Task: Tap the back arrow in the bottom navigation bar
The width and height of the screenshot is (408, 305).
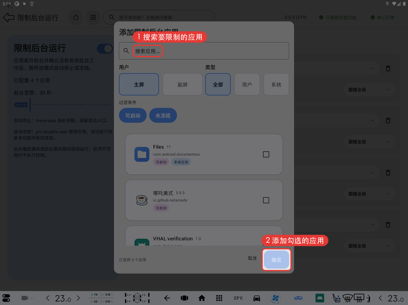Action: point(167,298)
